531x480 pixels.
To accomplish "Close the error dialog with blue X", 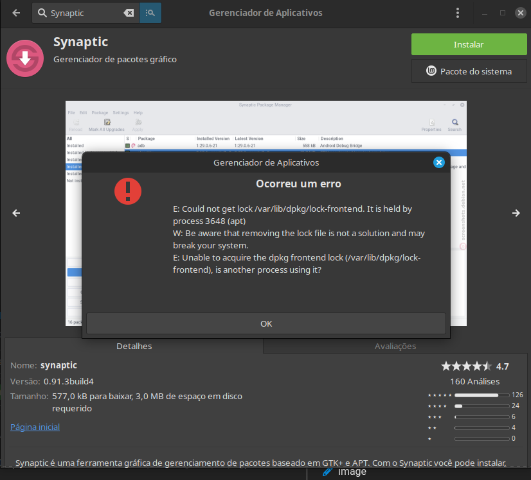I will pyautogui.click(x=439, y=162).
